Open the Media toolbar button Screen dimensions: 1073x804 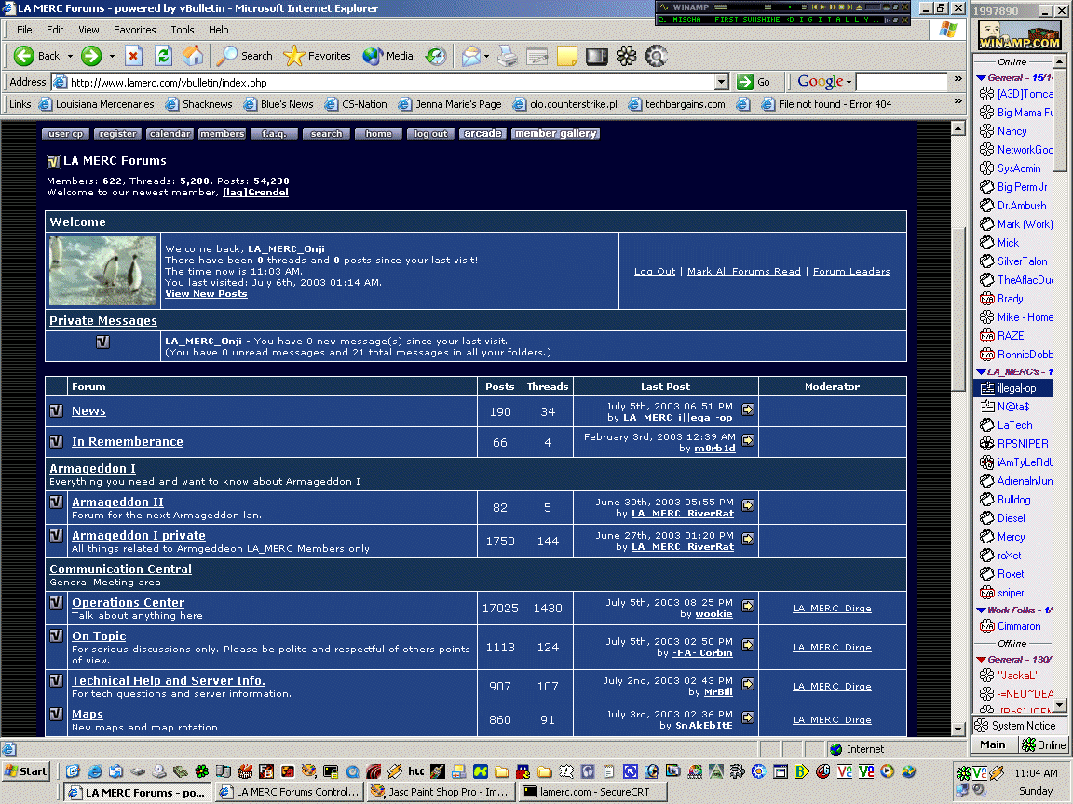pyautogui.click(x=388, y=56)
